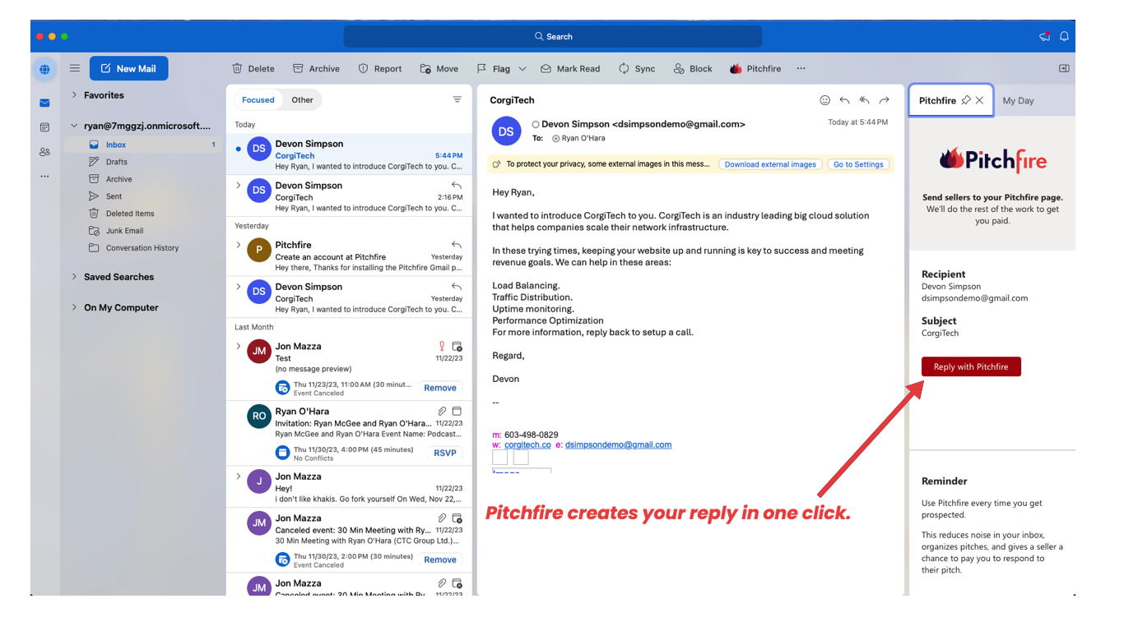Click RSVP on Ryan O'Hara invitation
Image resolution: width=1124 pixels, height=631 pixels.
tap(444, 453)
